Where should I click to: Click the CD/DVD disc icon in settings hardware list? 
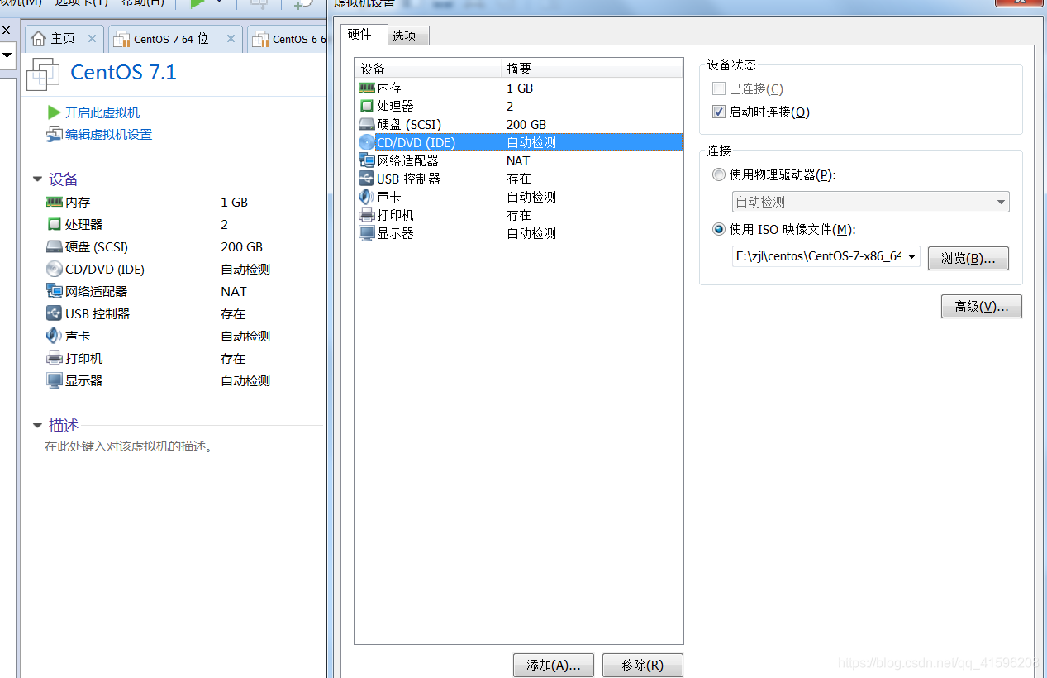click(x=367, y=142)
